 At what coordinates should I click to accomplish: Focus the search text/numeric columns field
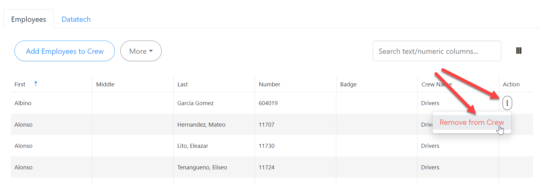tap(436, 51)
